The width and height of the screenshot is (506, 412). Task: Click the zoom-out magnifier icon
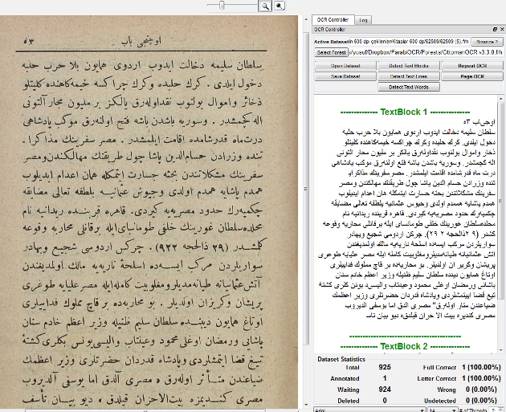click(x=280, y=5)
